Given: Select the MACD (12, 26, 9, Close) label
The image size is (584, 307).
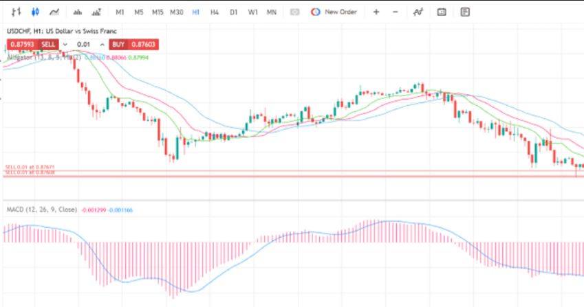Looking at the screenshot, I should (42, 209).
